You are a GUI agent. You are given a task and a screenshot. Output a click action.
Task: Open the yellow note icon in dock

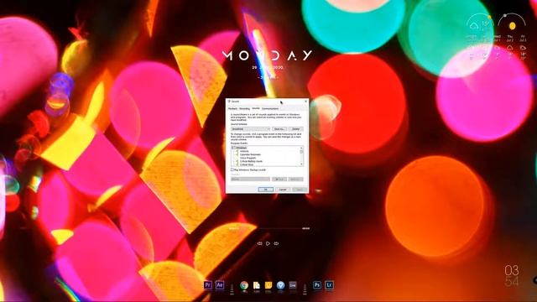[268, 285]
